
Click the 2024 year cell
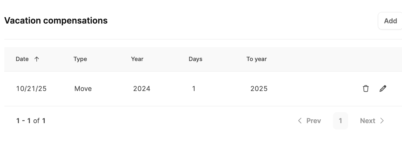click(142, 89)
